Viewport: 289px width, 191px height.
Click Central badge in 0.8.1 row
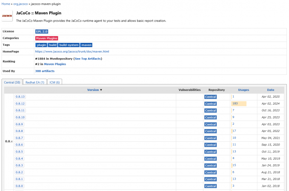click(x=211, y=180)
